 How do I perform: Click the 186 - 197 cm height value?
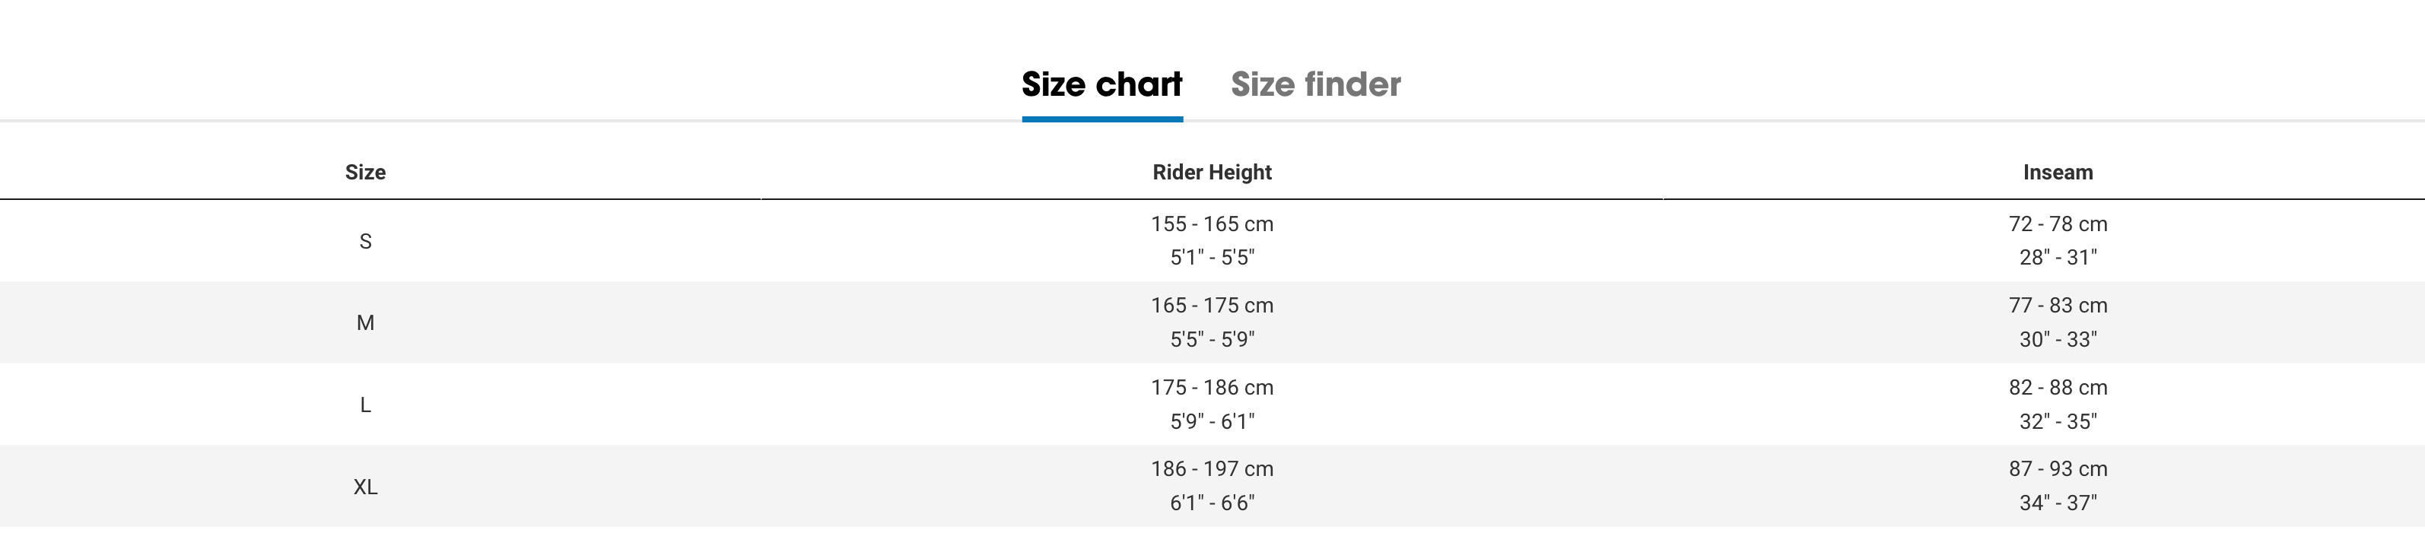pos(1212,469)
